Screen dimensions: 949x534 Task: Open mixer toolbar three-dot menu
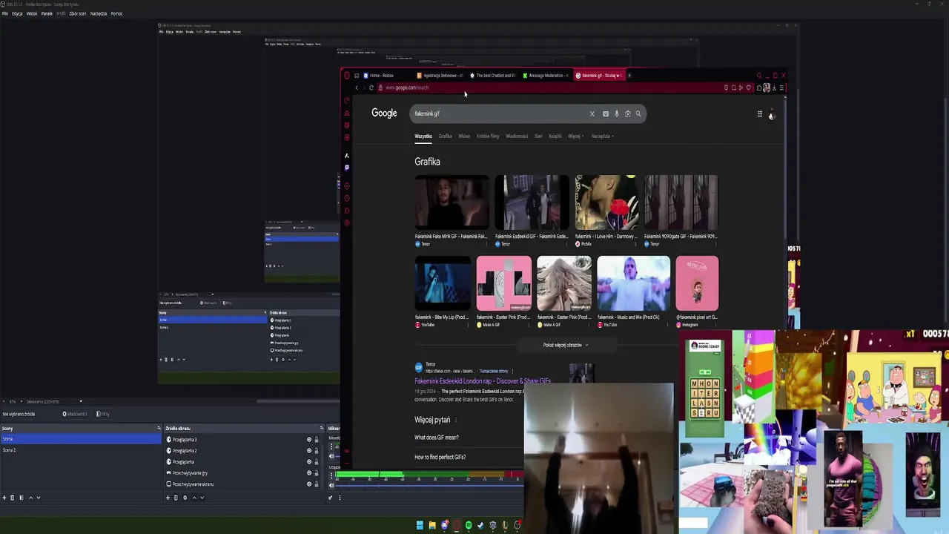pos(340,498)
